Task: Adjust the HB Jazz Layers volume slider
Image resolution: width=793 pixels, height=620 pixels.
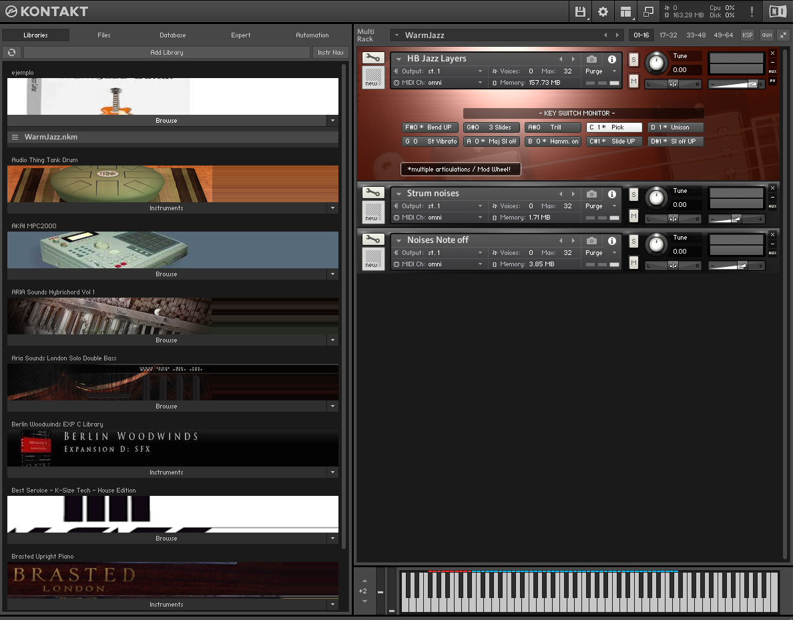Action: click(736, 84)
